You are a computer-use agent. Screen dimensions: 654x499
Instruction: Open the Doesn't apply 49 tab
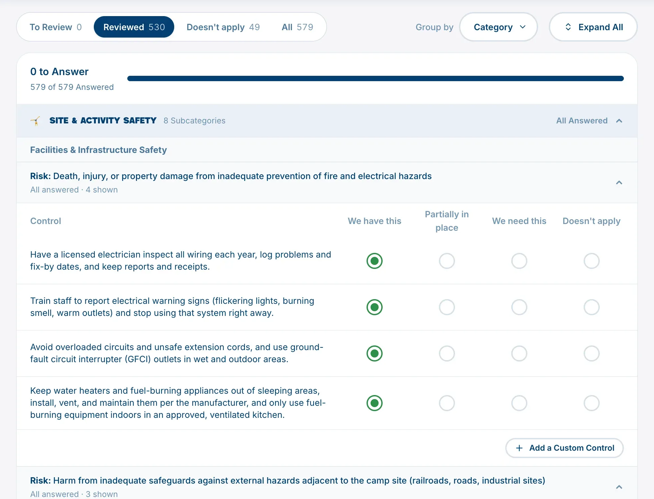pyautogui.click(x=223, y=27)
